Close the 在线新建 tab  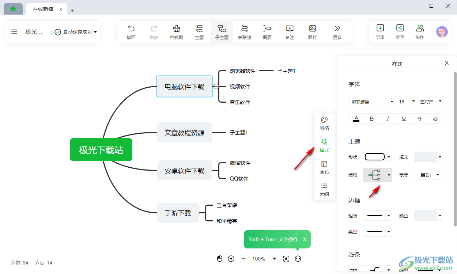point(61,9)
